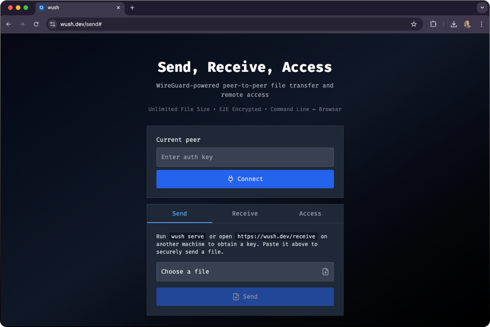
Task: Open the browser extensions menu
Action: (433, 24)
